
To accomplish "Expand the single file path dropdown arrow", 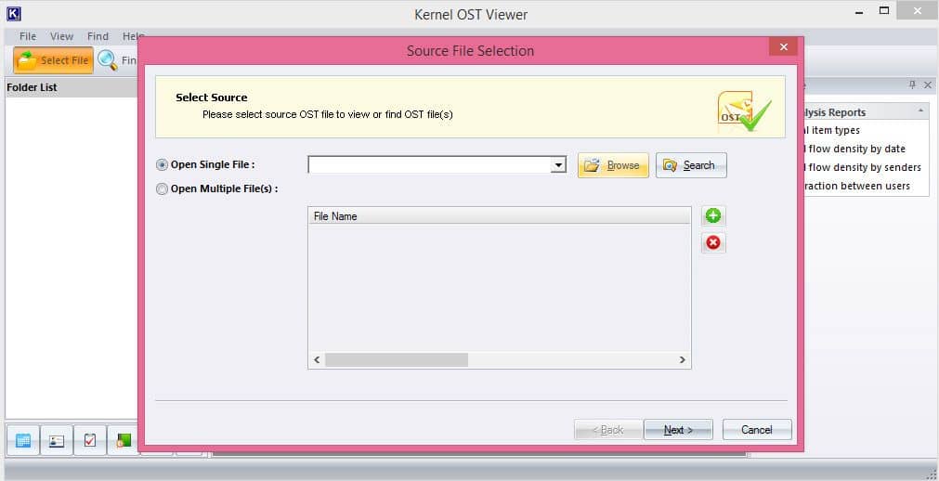I will [558, 165].
